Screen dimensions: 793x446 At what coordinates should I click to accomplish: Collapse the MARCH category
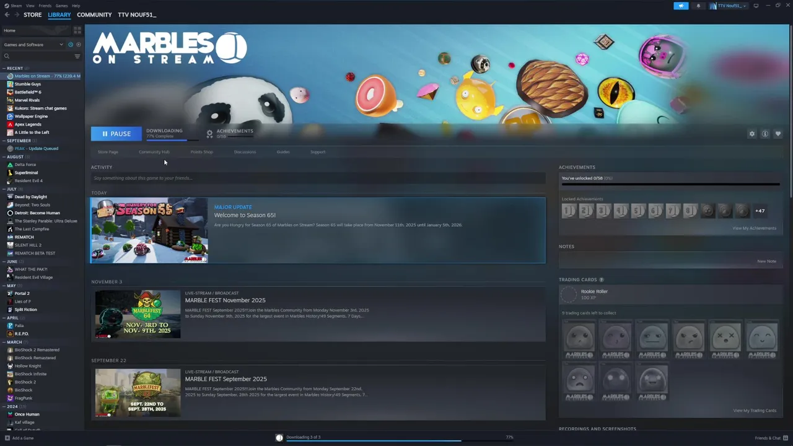click(4, 342)
